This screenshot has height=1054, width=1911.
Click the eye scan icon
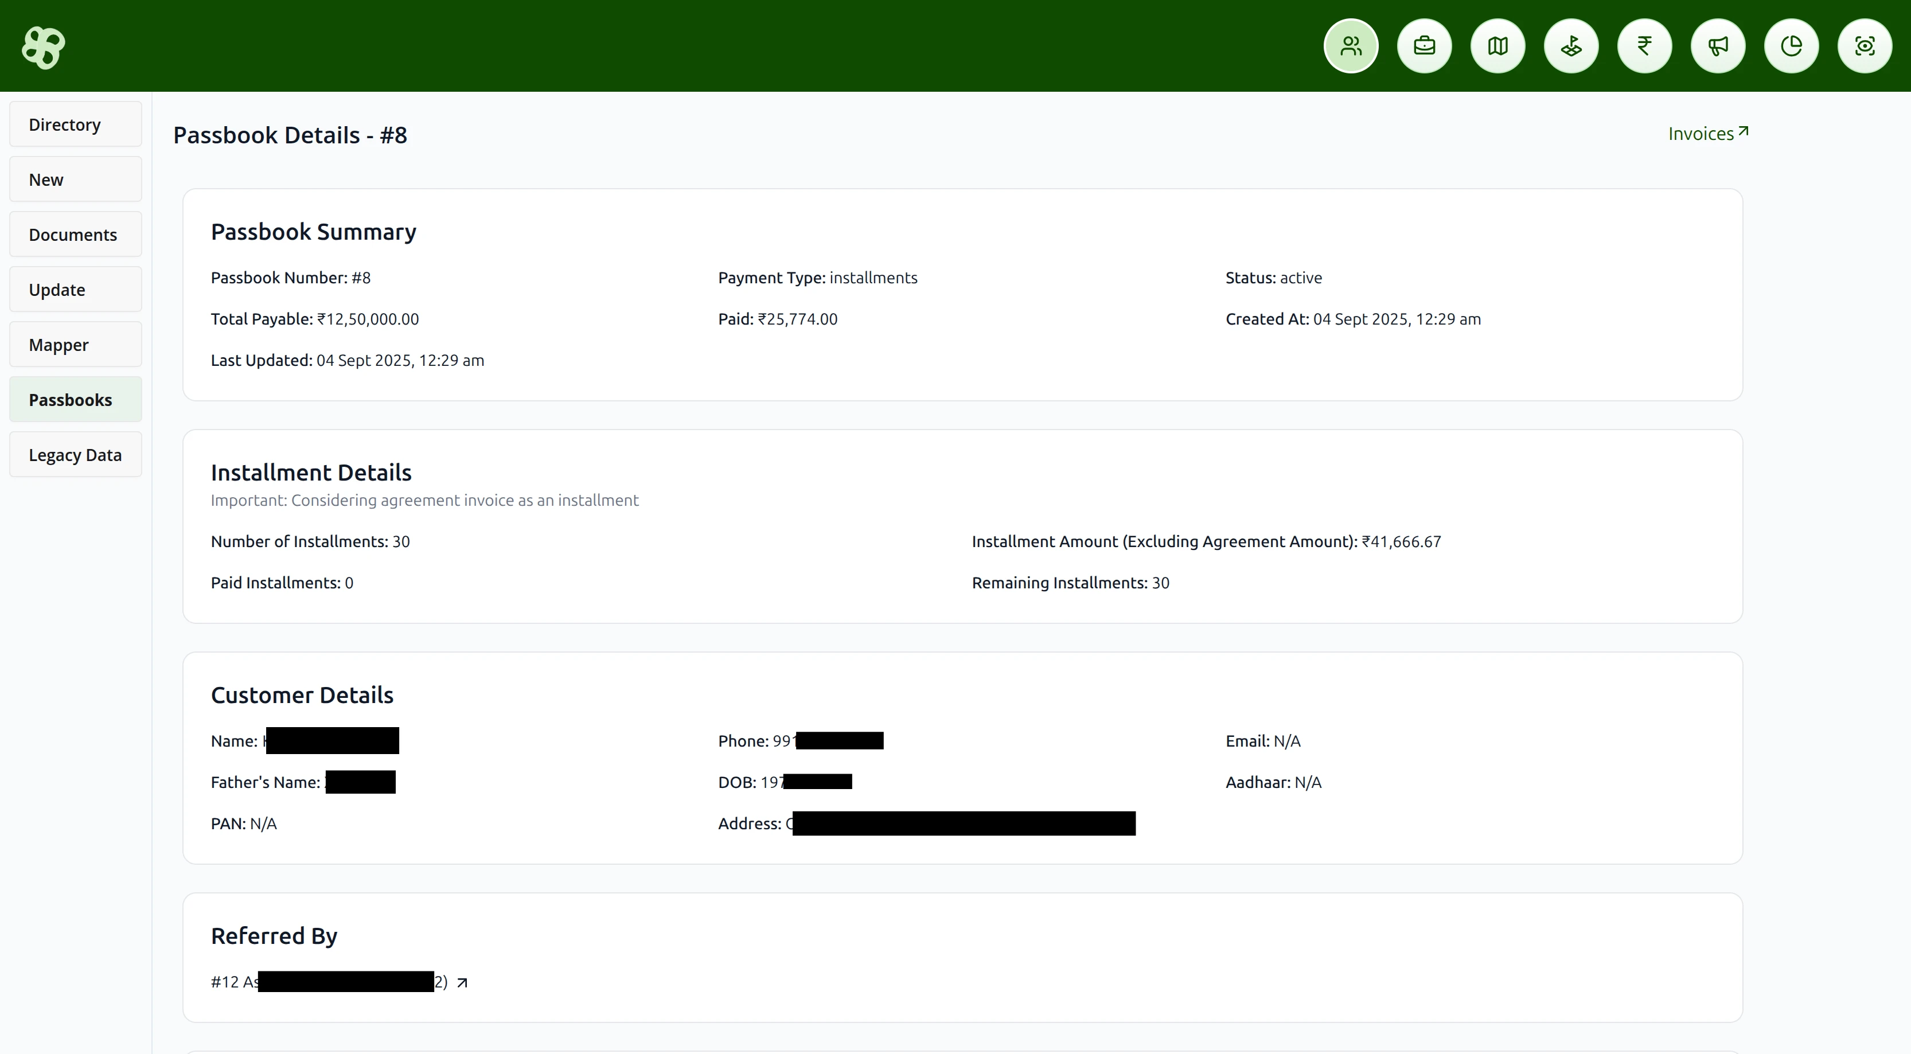[1865, 46]
